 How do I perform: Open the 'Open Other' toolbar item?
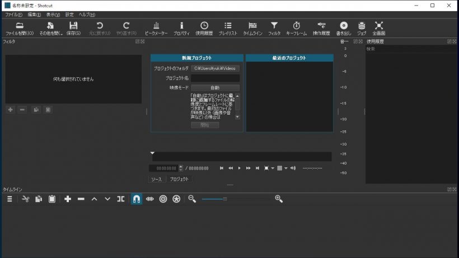(x=50, y=29)
